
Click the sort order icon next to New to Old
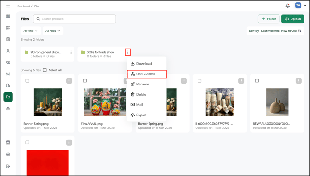click(x=300, y=31)
